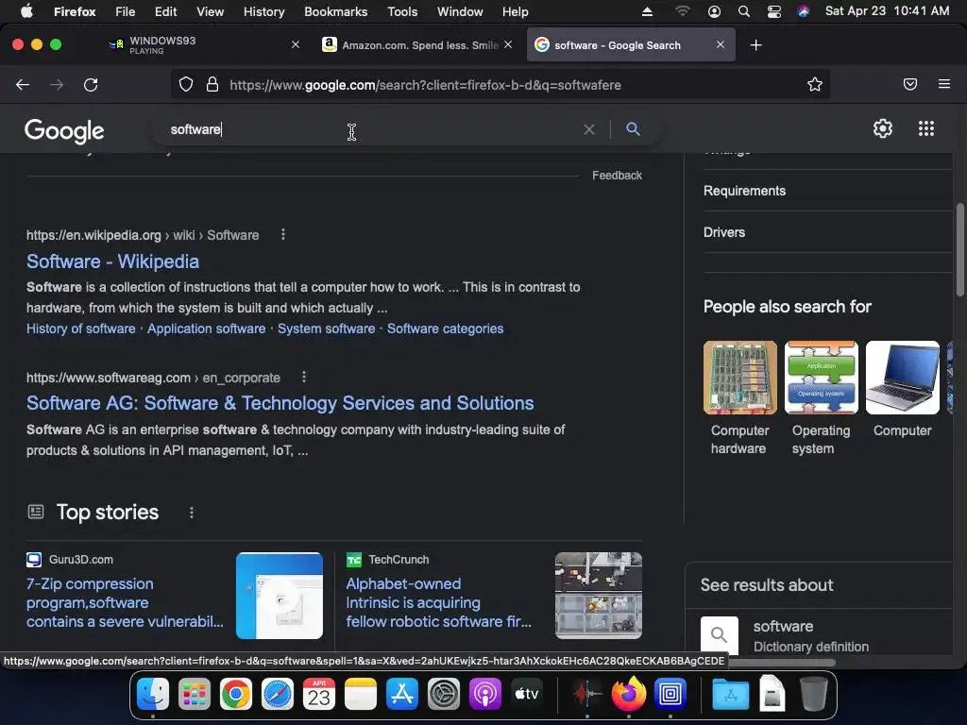The width and height of the screenshot is (967, 725).
Task: Open software Dictionary definition result
Action: pyautogui.click(x=826, y=635)
